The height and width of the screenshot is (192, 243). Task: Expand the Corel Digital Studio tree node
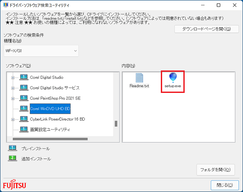coord(13,78)
